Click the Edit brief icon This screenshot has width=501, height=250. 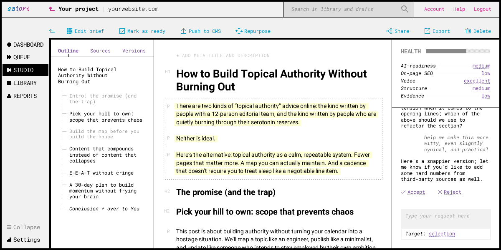(69, 31)
